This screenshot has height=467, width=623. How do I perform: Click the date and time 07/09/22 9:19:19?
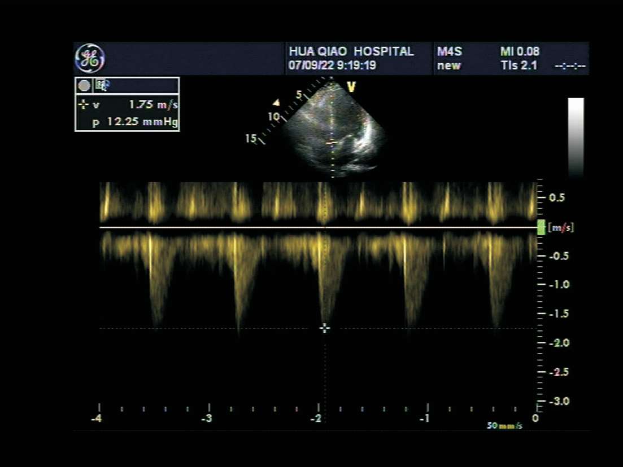coord(332,65)
